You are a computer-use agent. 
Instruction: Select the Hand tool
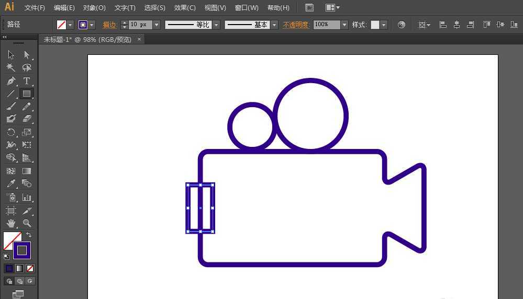click(x=10, y=223)
